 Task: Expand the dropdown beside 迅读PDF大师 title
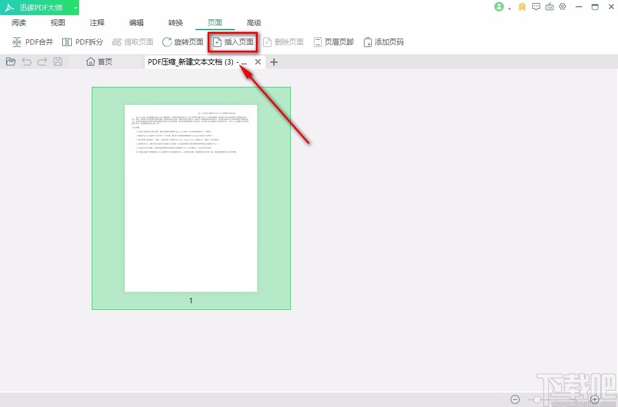pyautogui.click(x=75, y=7)
